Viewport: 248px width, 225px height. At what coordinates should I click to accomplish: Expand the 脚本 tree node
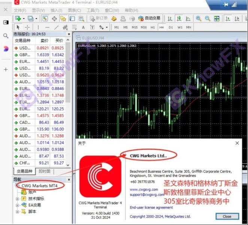(x=17, y=211)
